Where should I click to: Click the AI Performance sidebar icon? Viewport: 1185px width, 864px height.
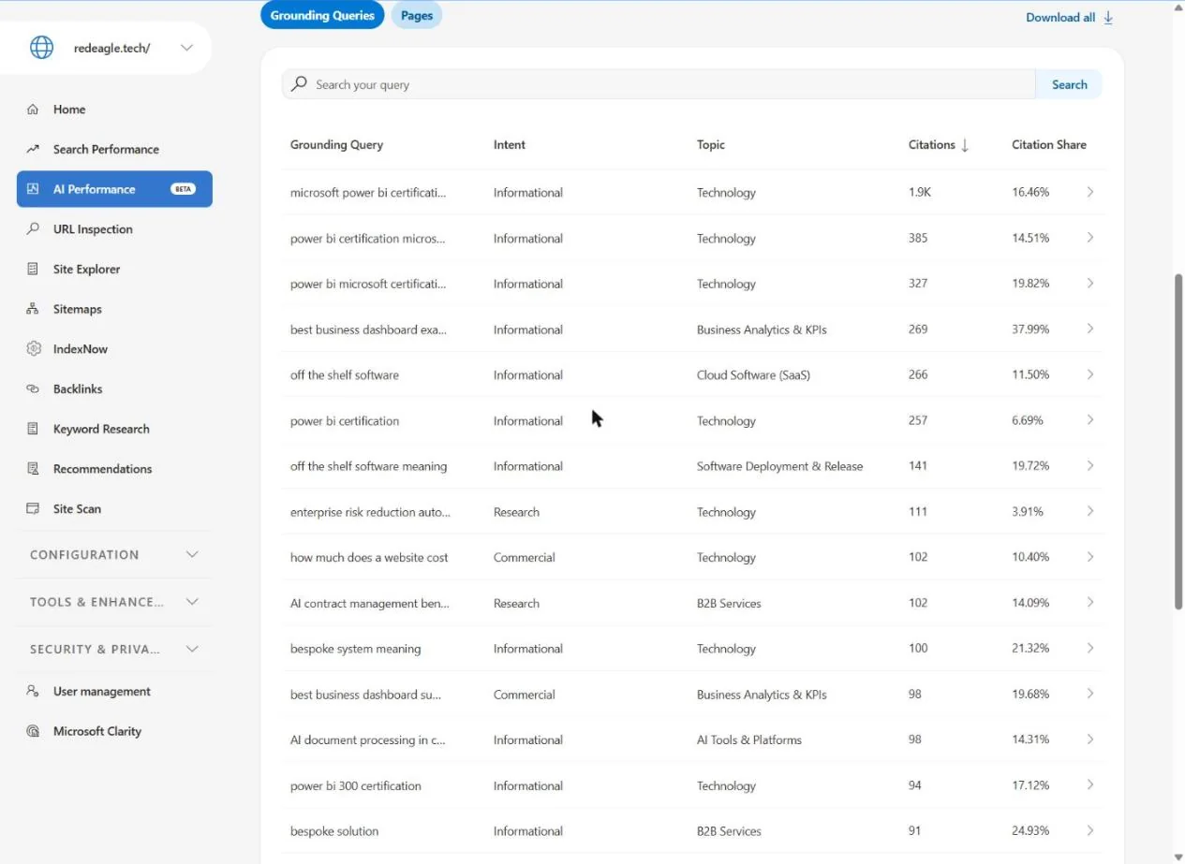(33, 189)
